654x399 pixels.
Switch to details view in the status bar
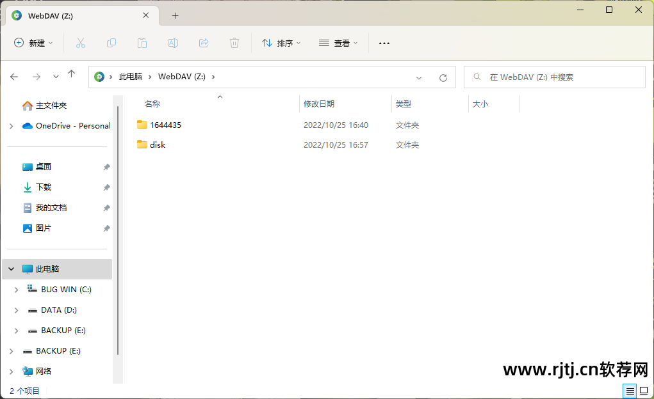[629, 391]
